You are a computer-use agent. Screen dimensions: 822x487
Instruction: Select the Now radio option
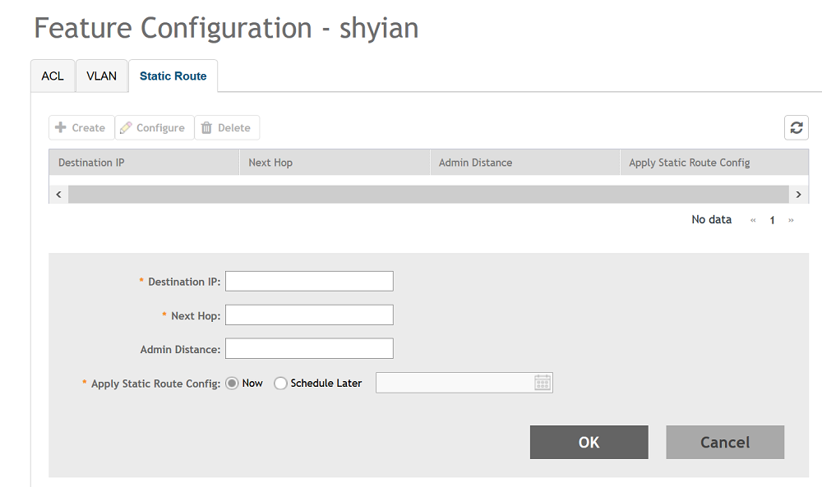click(232, 384)
